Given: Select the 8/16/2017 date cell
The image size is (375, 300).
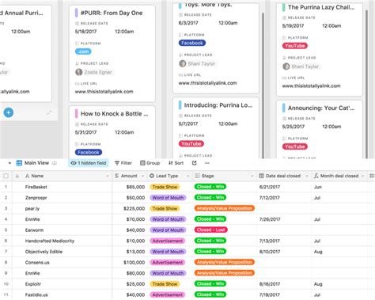Looking at the screenshot, I should pos(284,284).
